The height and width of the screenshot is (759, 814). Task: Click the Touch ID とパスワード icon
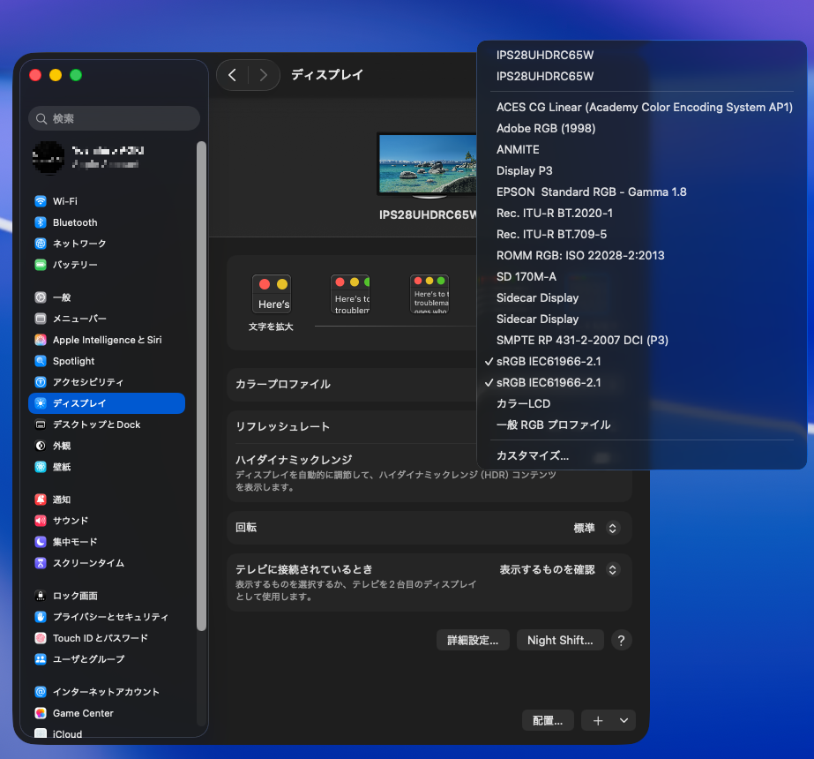pos(41,638)
